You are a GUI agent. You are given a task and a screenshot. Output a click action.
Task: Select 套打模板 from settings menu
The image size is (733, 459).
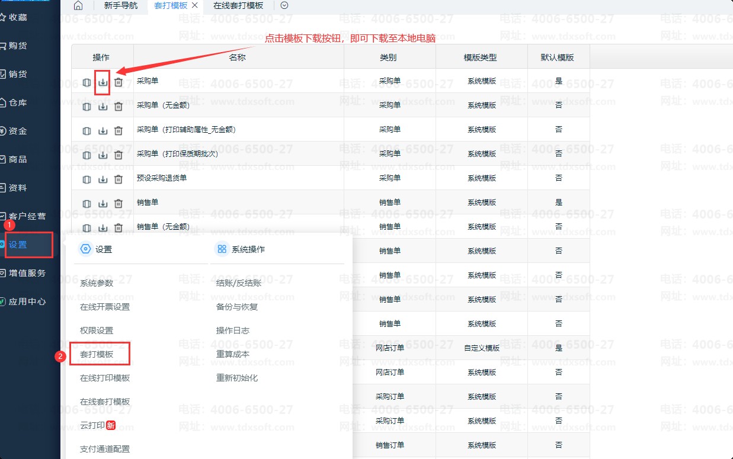(97, 354)
